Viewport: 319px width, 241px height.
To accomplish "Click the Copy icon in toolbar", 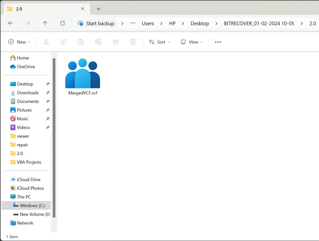I will tap(63, 42).
